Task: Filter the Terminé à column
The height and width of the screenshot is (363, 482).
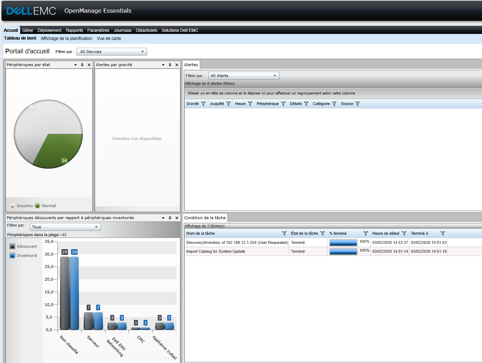Action: click(x=443, y=233)
